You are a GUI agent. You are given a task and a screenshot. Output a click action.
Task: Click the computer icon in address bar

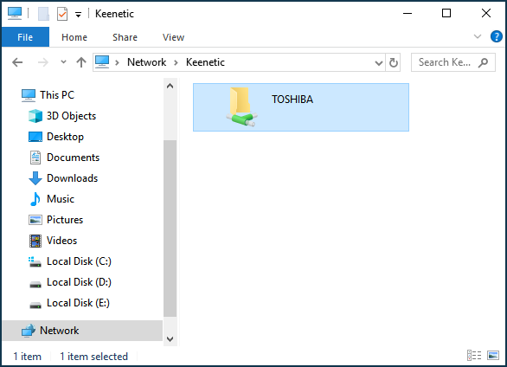tap(102, 61)
